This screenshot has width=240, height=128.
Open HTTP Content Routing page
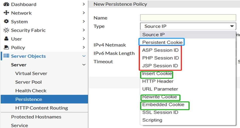pos(41,108)
